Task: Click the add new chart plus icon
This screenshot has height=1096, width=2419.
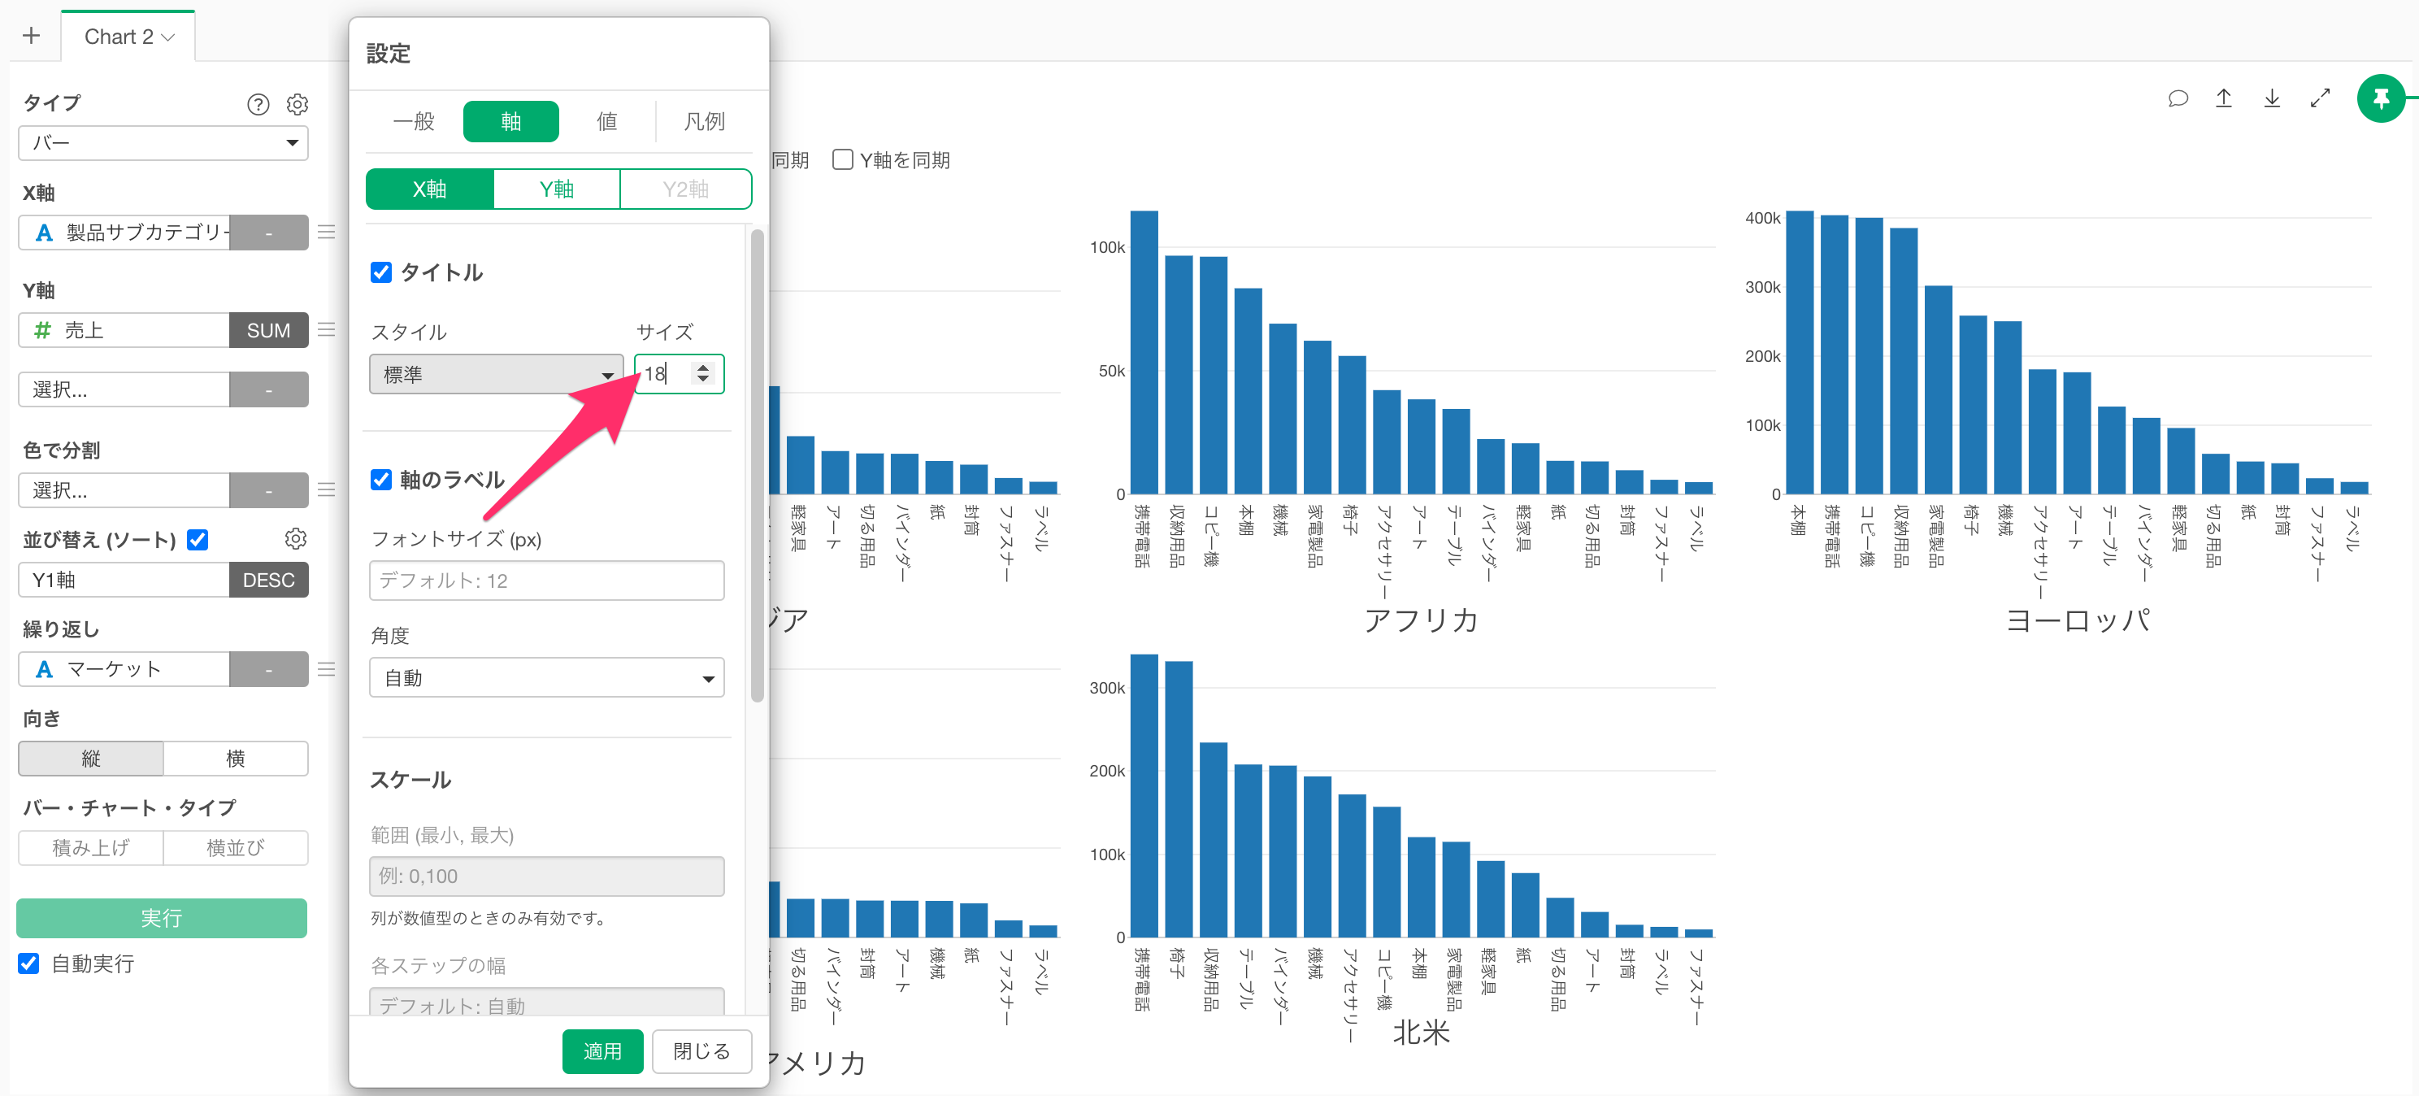Action: [31, 36]
